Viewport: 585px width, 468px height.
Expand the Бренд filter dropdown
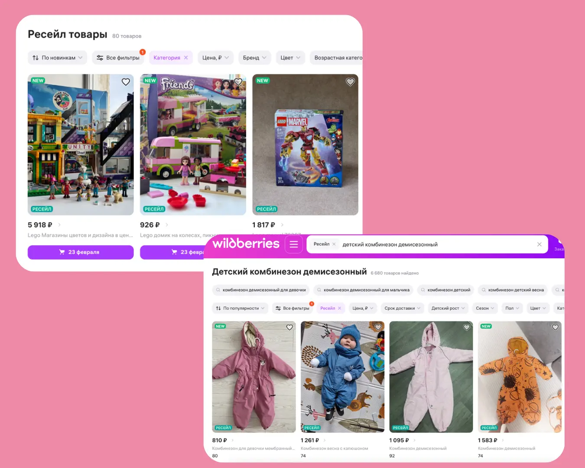pos(254,58)
